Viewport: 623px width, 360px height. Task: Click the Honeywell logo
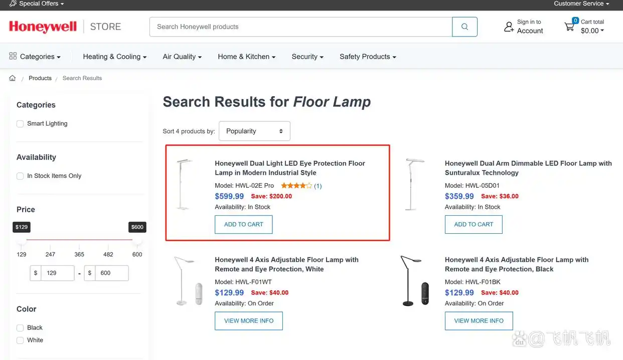(x=43, y=27)
